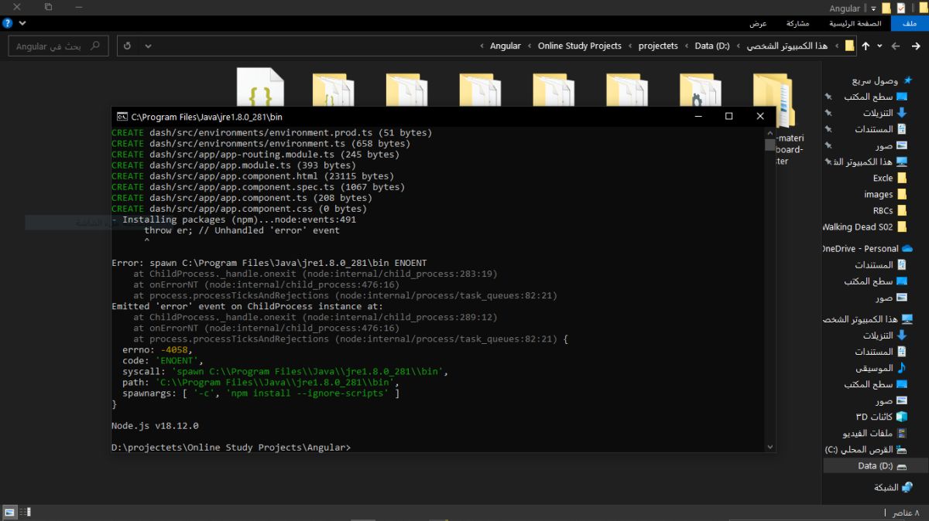Open المستندات under OneDrive - Personal

881,264
